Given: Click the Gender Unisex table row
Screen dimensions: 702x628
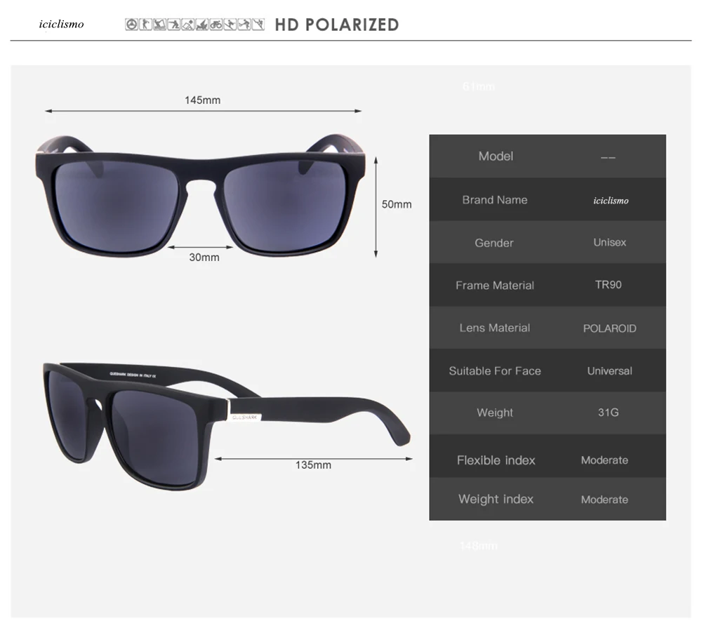Looking at the screenshot, I should pyautogui.click(x=548, y=242).
